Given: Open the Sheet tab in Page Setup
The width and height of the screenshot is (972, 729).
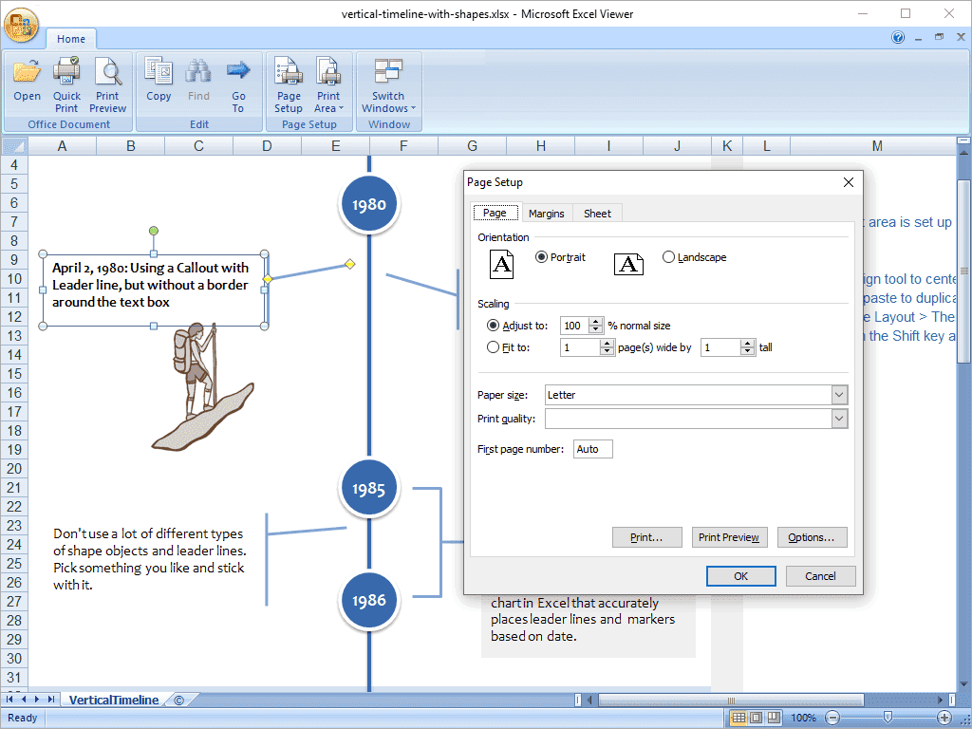Looking at the screenshot, I should pos(597,214).
